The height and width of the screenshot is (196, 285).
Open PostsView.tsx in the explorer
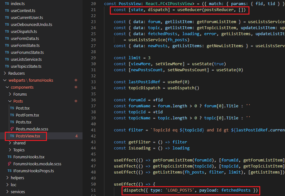(x=28, y=136)
